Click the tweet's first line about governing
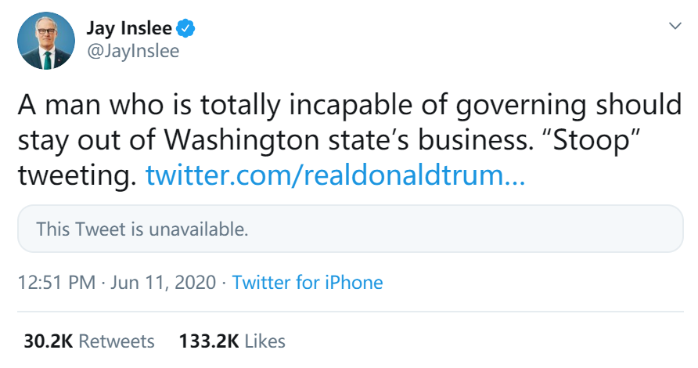This screenshot has width=698, height=368. click(x=348, y=104)
